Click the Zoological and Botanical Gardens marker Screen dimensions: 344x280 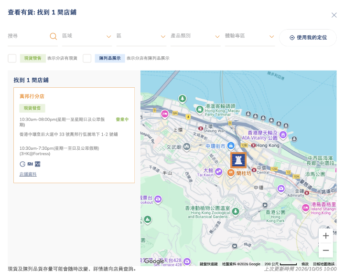(236, 212)
